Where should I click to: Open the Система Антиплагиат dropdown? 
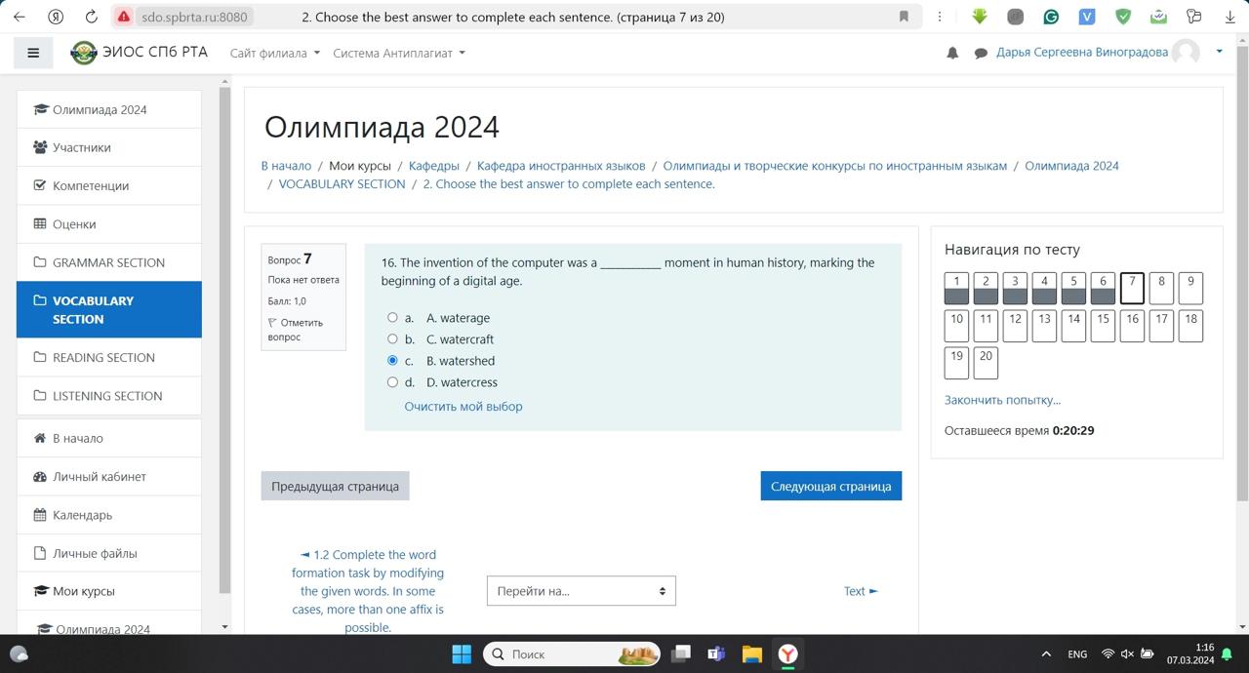pos(398,53)
